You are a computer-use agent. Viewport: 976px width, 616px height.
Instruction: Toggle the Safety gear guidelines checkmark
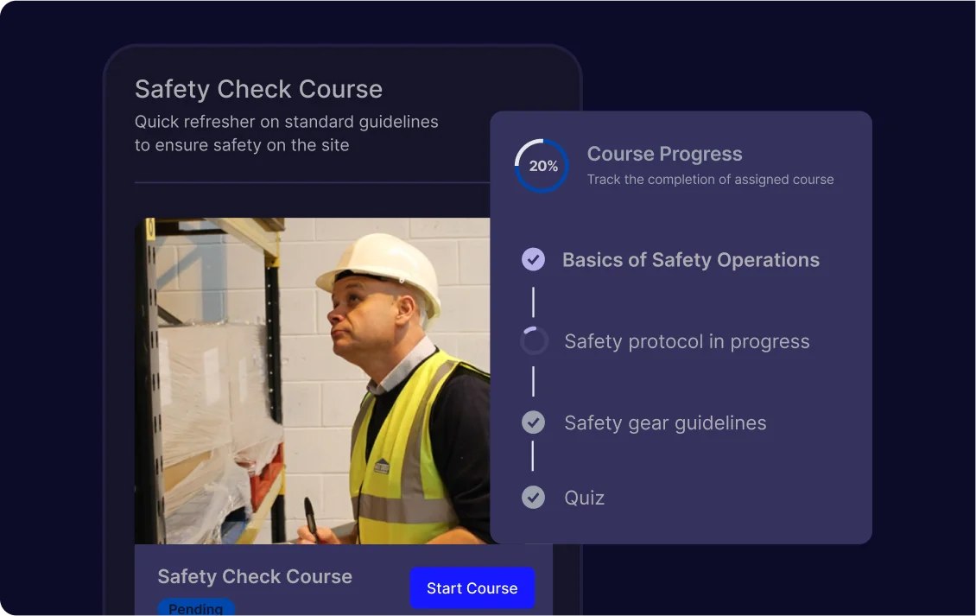533,422
